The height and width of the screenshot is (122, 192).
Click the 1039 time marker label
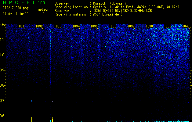168,26
